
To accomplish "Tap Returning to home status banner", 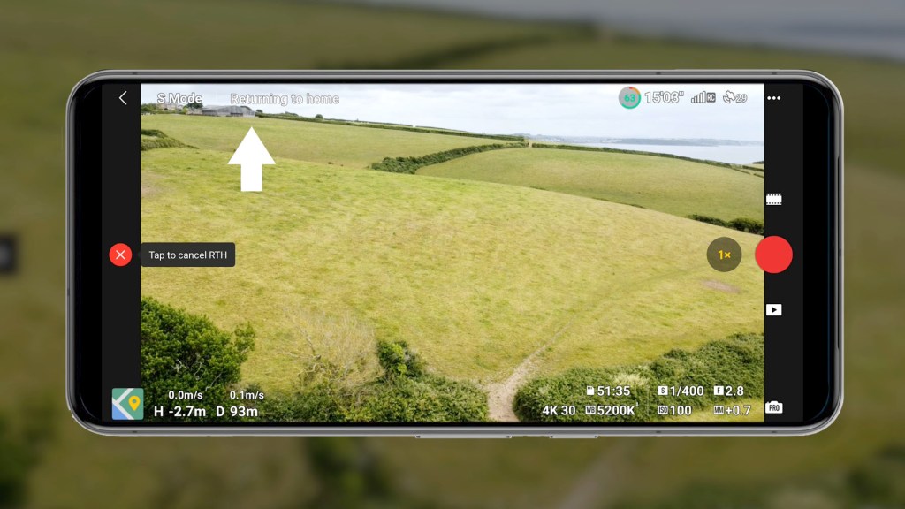I will pos(284,98).
